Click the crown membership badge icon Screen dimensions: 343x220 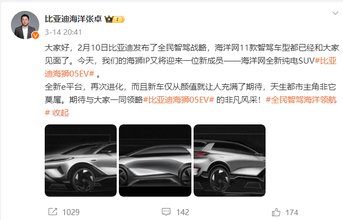tap(115, 20)
